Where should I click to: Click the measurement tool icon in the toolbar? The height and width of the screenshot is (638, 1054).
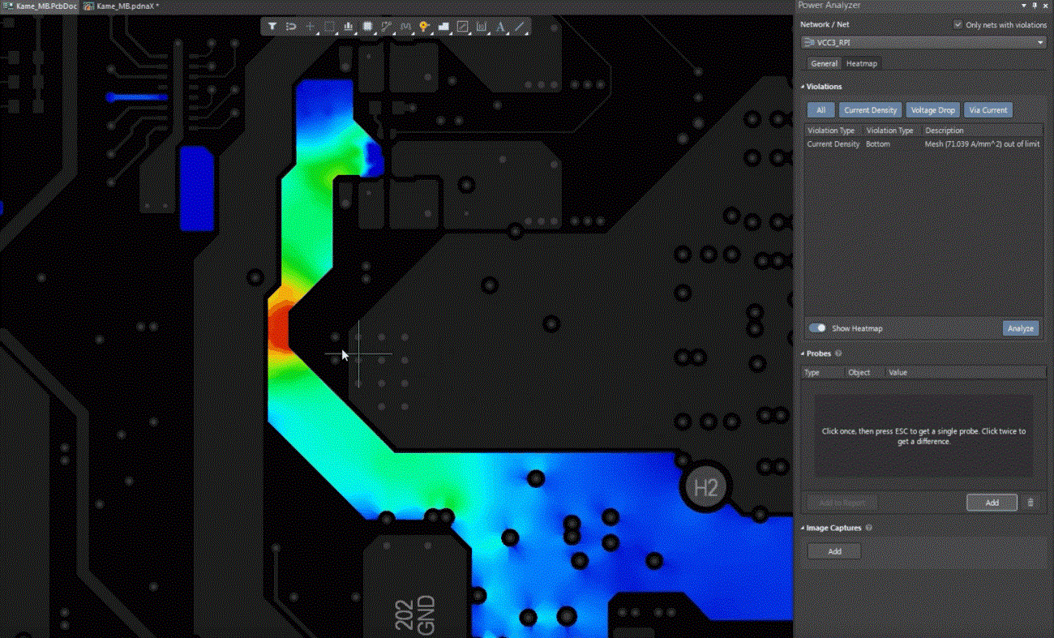pyautogui.click(x=386, y=26)
